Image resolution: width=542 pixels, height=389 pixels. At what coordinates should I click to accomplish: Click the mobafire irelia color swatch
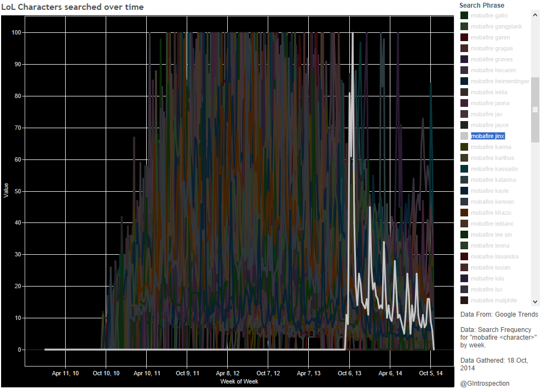[x=464, y=92]
